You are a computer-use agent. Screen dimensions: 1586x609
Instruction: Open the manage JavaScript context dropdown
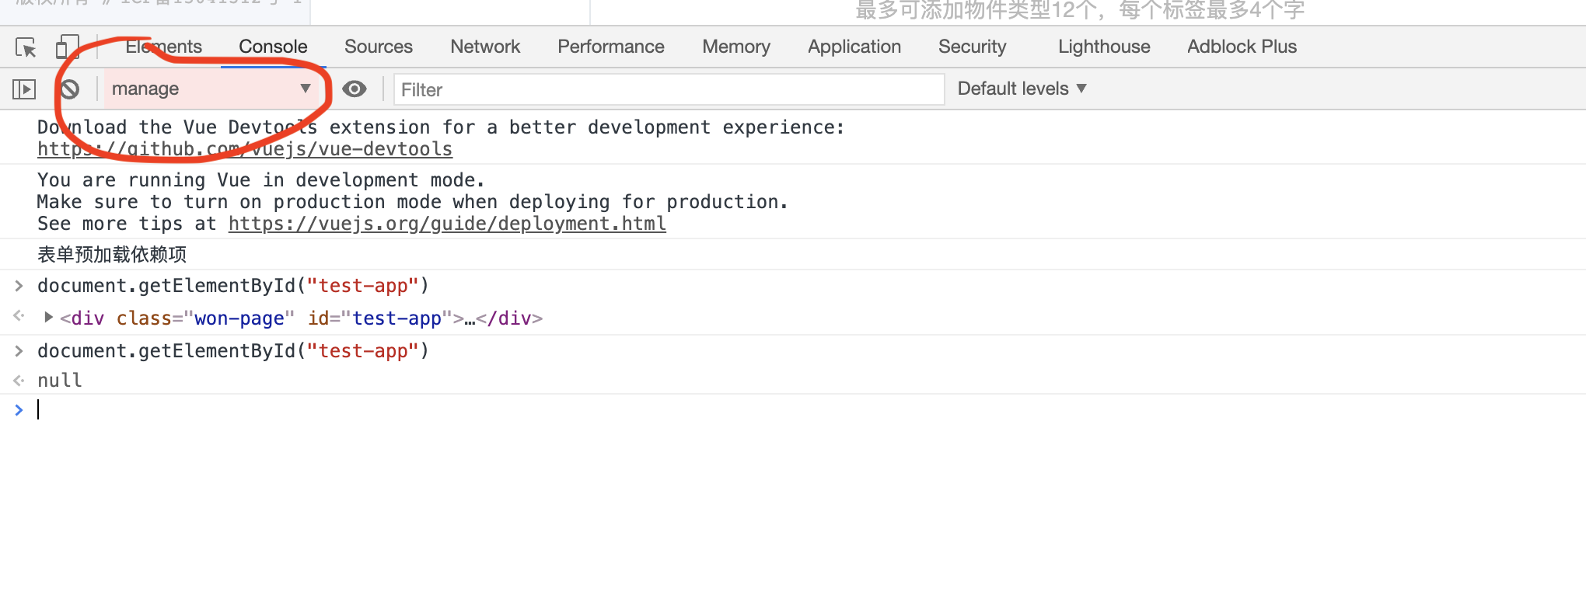(x=211, y=89)
